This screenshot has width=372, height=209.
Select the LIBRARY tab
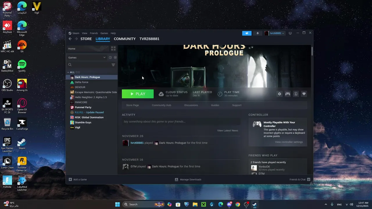point(103,39)
